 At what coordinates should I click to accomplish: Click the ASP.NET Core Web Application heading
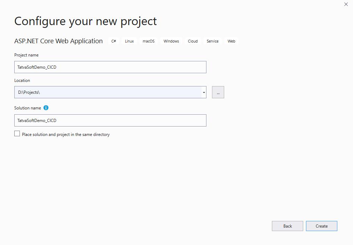(x=58, y=41)
